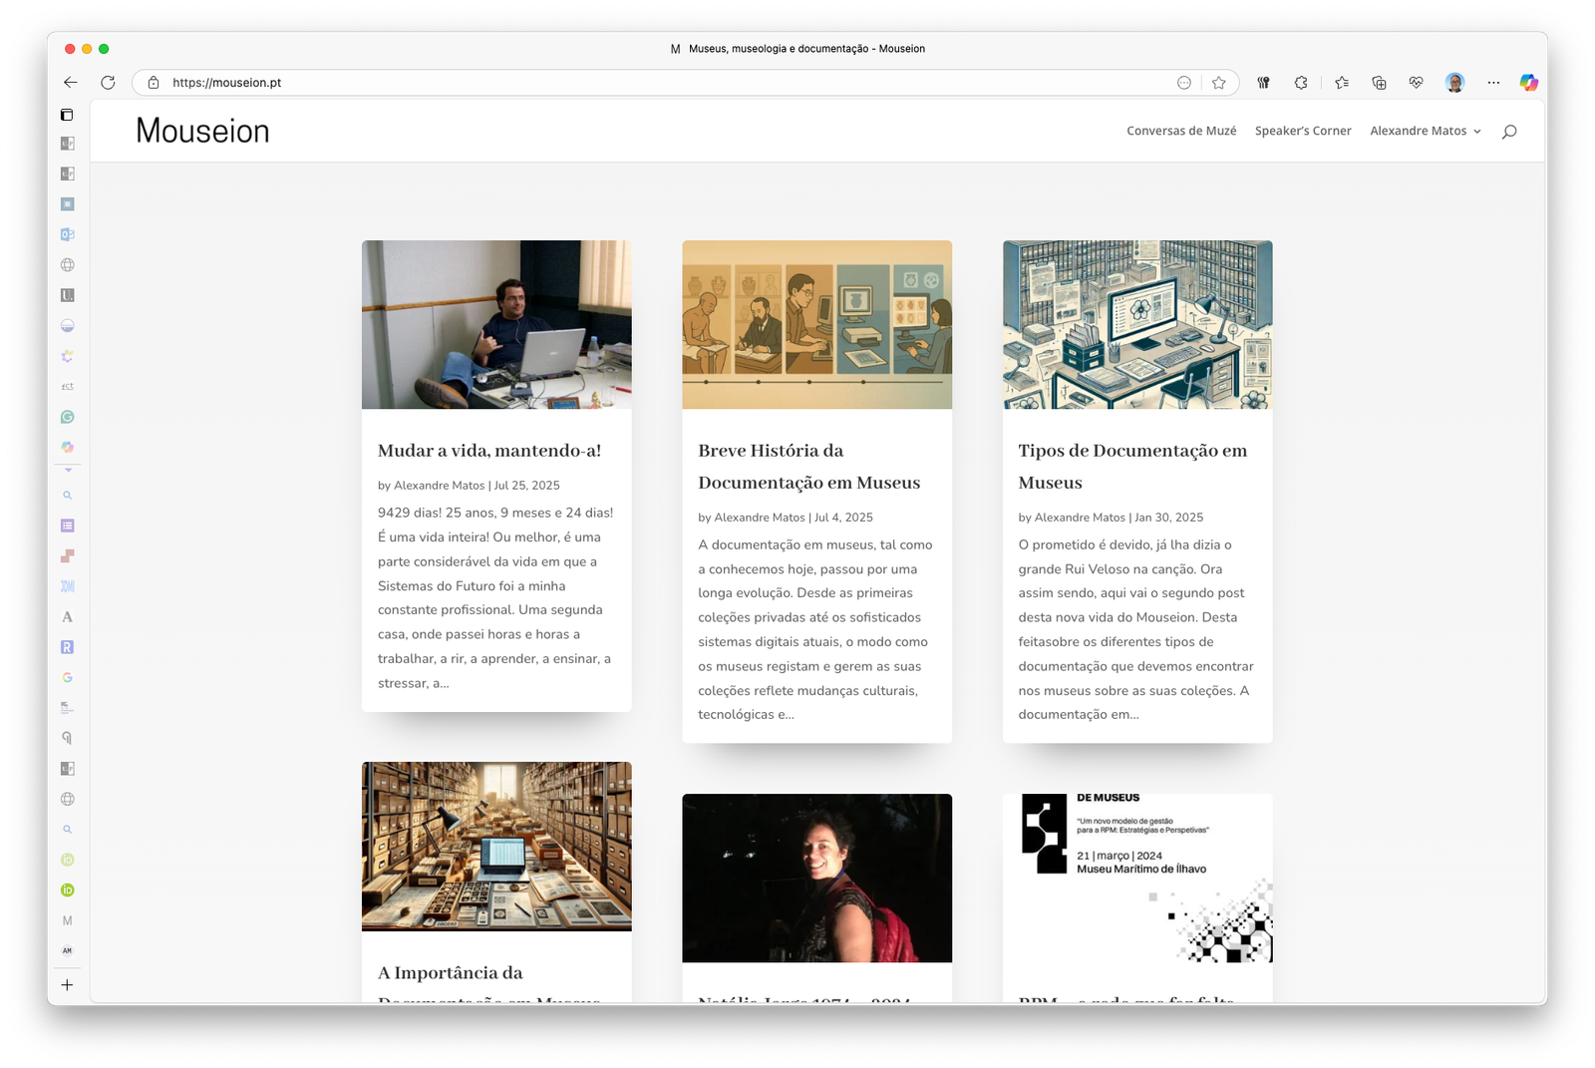This screenshot has width=1595, height=1068.
Task: Reload the Mouseion page
Action: point(105,83)
